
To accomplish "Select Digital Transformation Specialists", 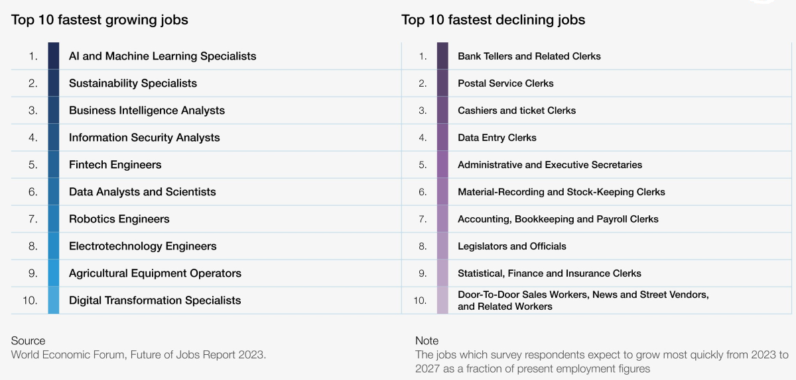I will point(155,301).
